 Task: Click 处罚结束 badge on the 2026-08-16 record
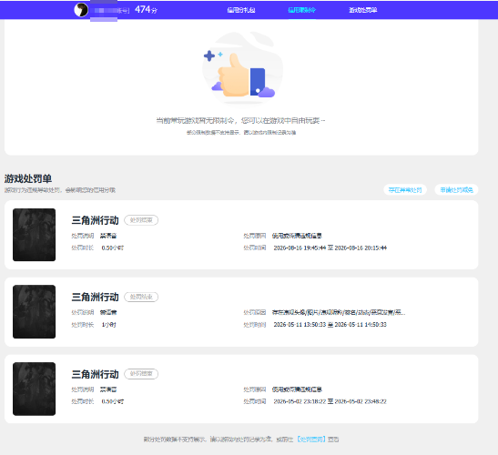click(x=141, y=220)
